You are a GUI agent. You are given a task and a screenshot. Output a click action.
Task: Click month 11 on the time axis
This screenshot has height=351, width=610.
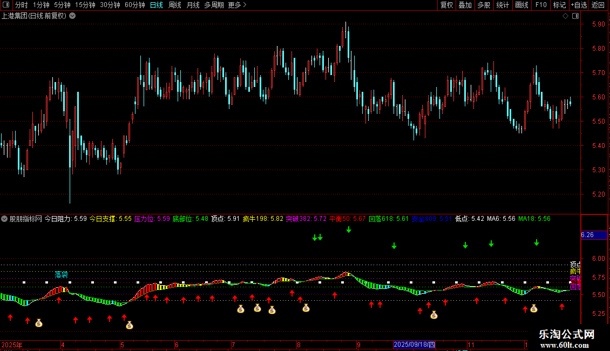point(471,345)
